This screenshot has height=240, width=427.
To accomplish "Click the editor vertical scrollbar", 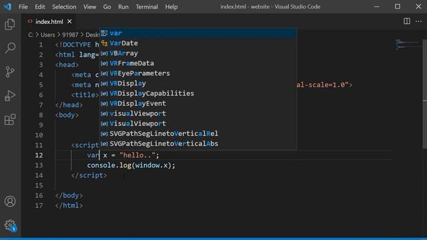I will click(x=425, y=94).
